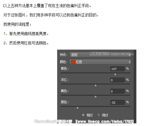Open the 颜色 dropdown showing 红色
The image size is (147, 126).
pos(100,62)
